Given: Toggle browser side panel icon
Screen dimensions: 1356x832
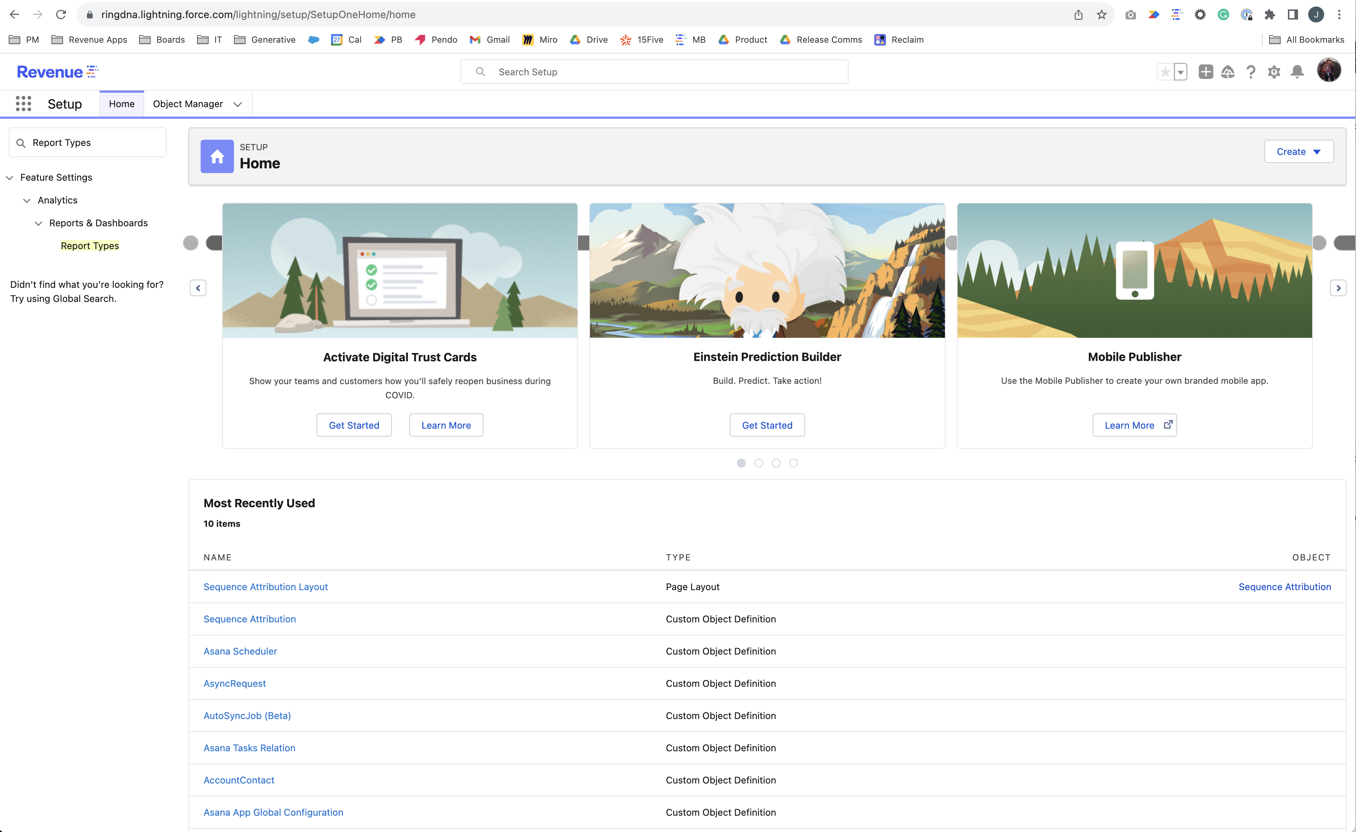Looking at the screenshot, I should 1293,14.
